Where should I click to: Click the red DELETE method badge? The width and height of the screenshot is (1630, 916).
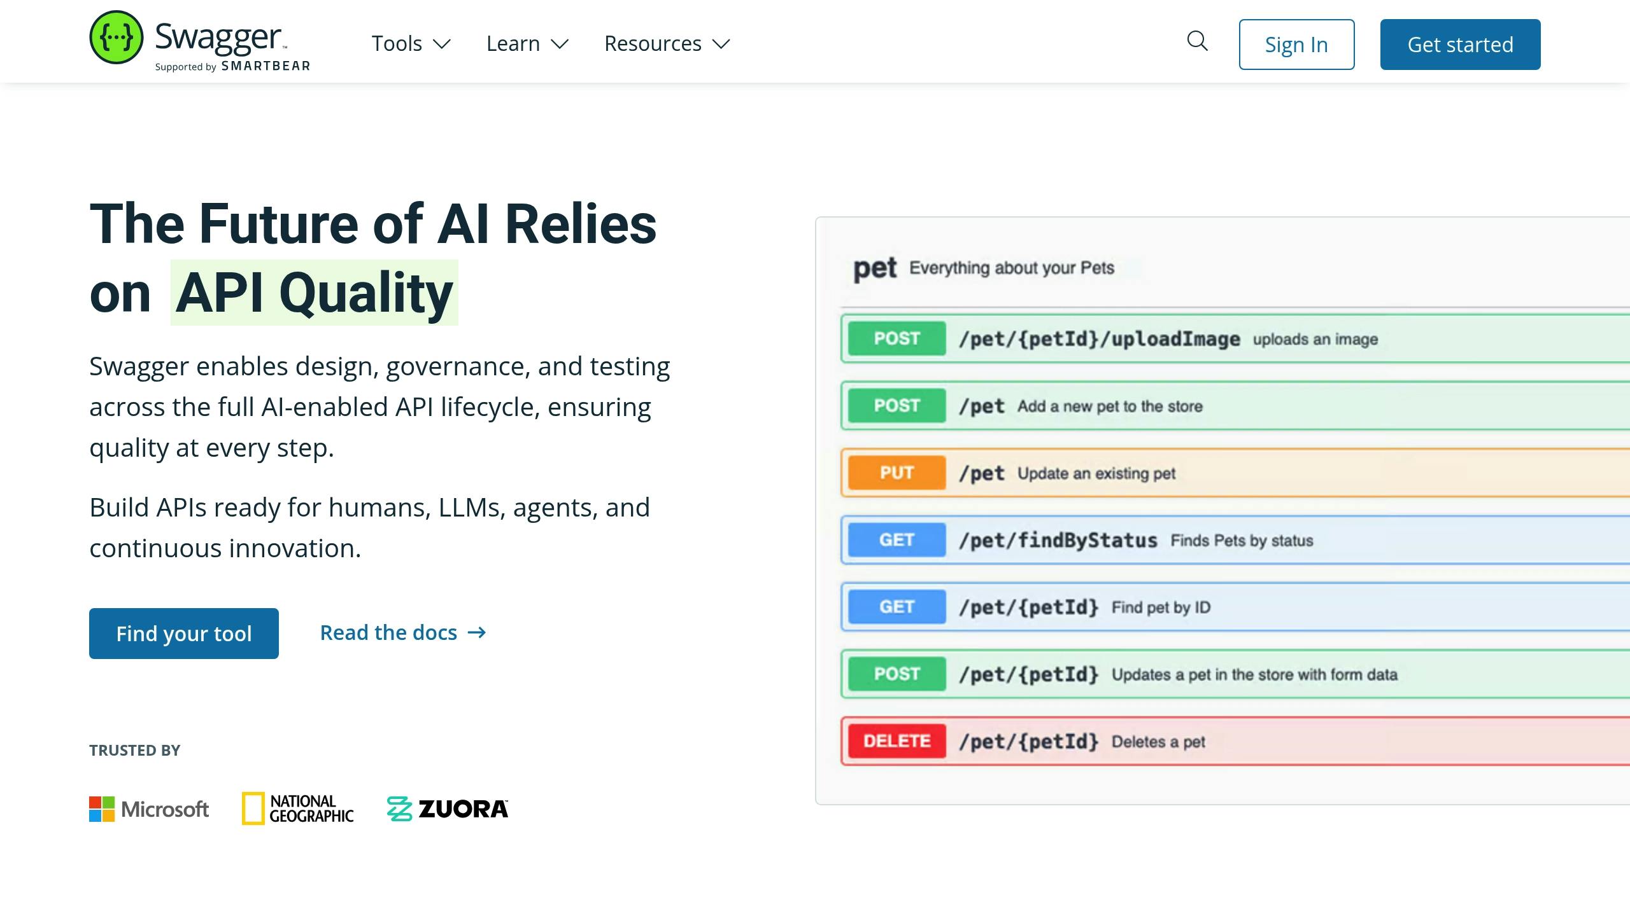tap(896, 741)
